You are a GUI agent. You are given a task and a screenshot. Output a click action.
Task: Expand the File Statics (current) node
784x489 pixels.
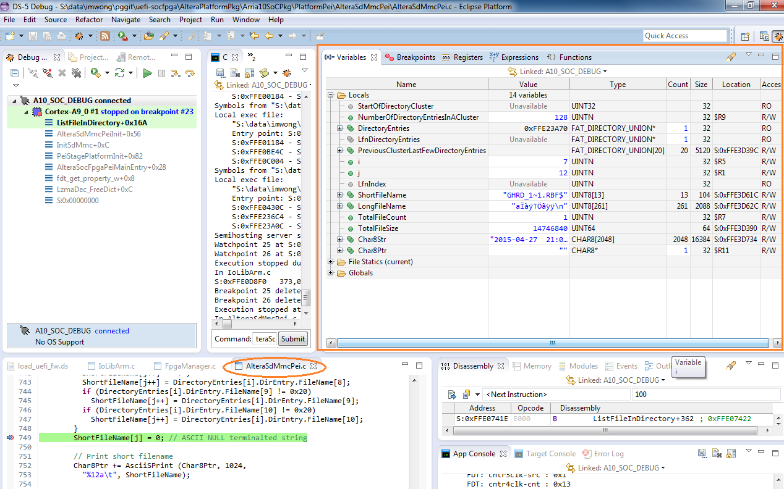tap(331, 262)
